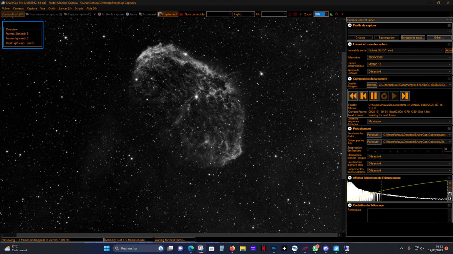This screenshot has height=254, width=453.
Task: Click the histogram auto-stretch lightning icon
Action: (x=450, y=183)
